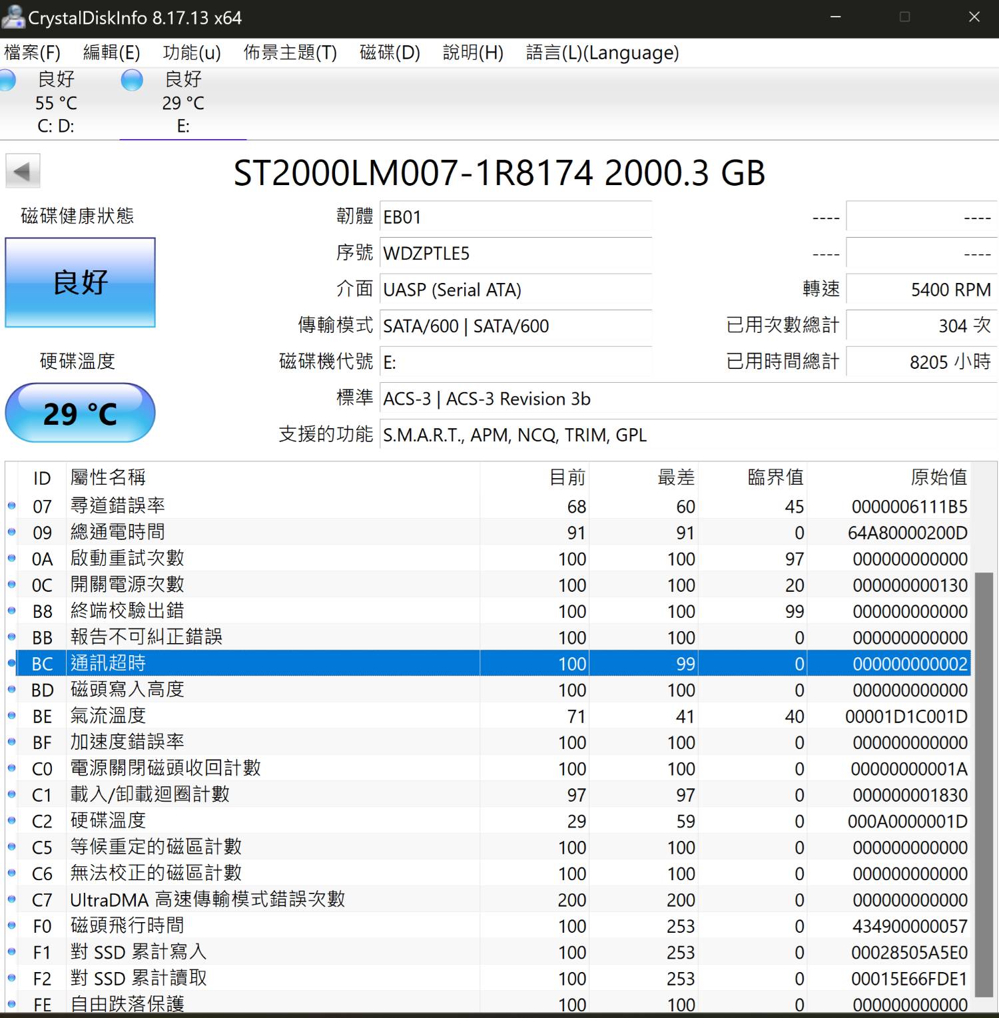Click the status dot of row 0C

11,585
